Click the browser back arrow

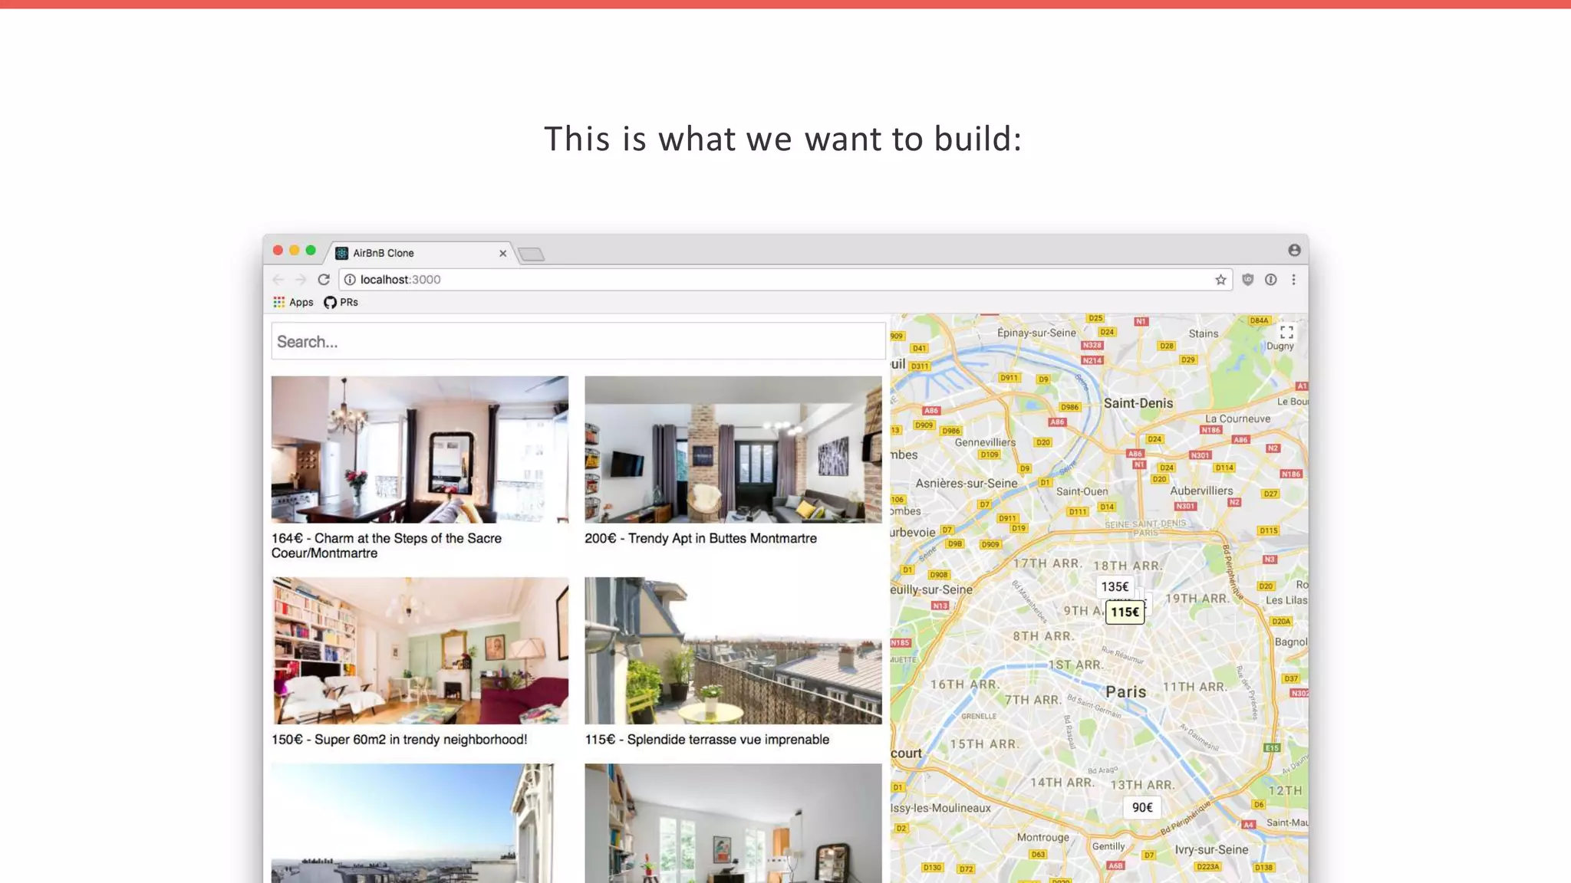(x=278, y=280)
